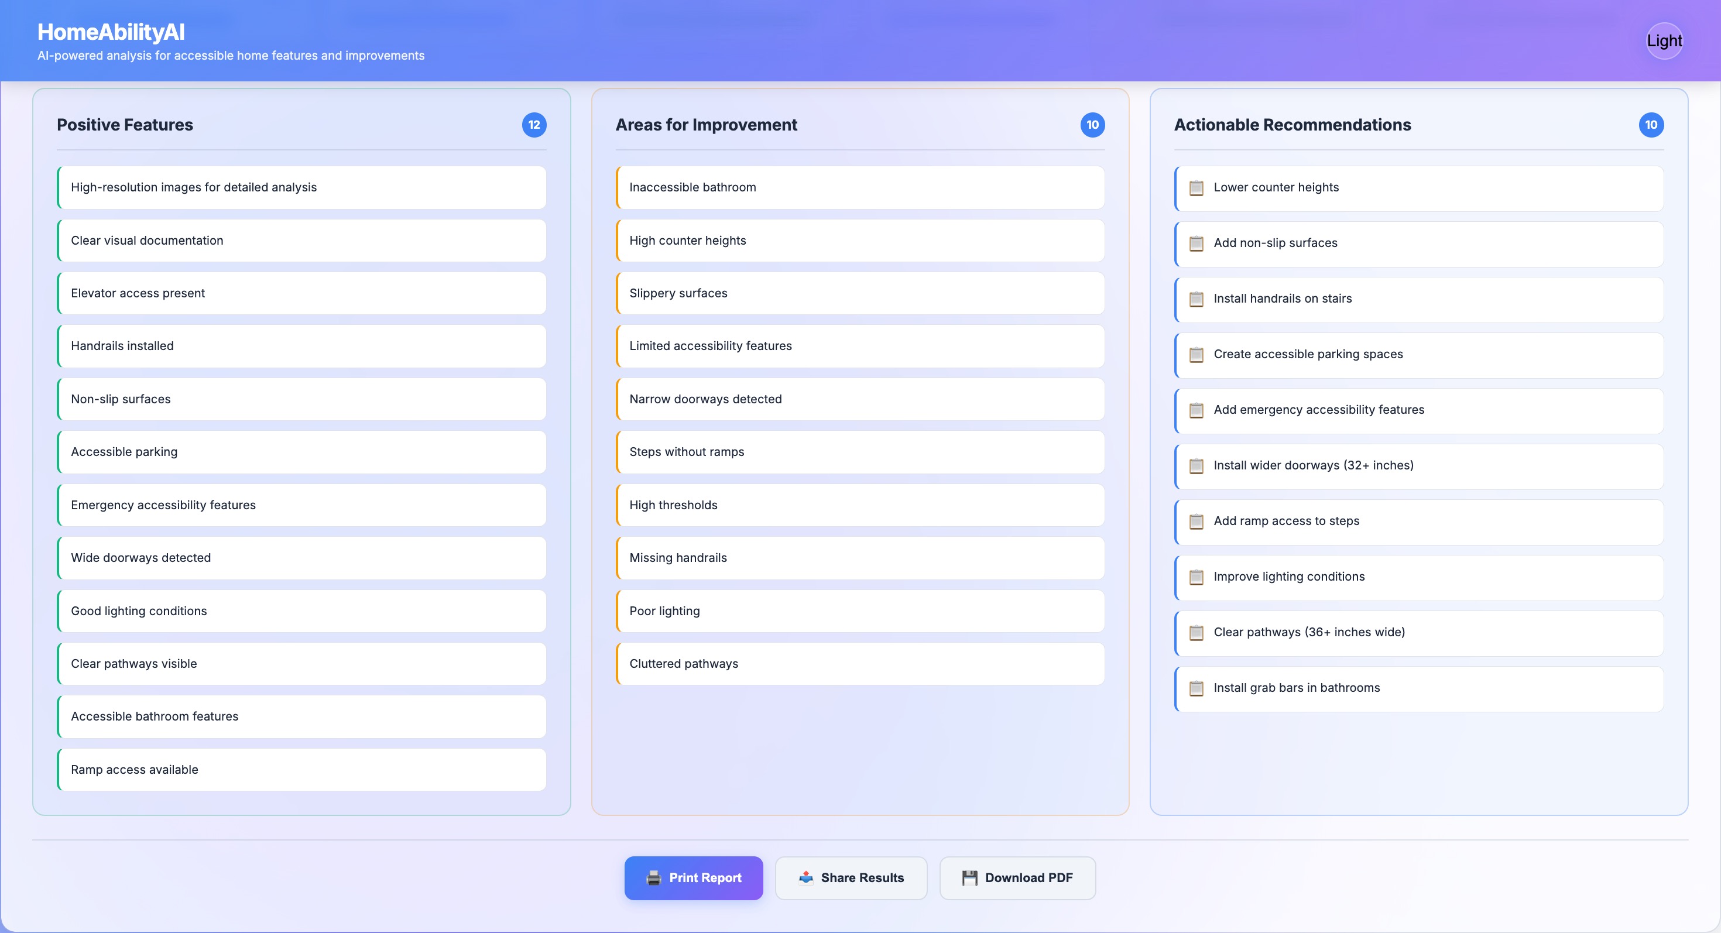Click clipboard icon next to Add non-slip surfaces

(x=1196, y=243)
